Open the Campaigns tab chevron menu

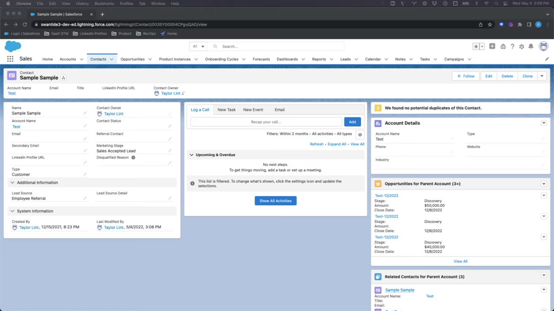click(469, 59)
